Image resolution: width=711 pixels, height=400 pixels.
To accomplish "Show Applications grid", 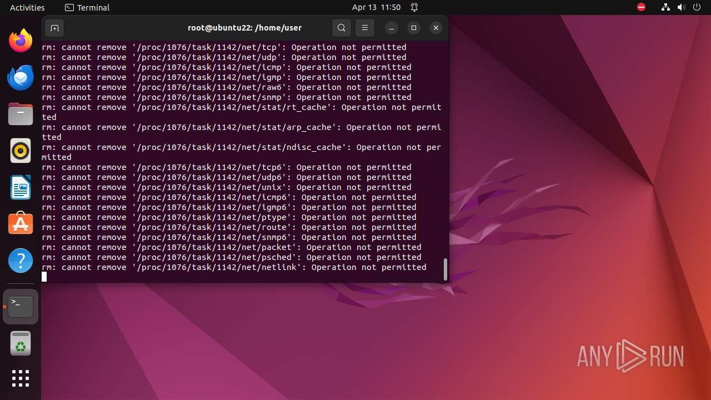I will pos(21,378).
